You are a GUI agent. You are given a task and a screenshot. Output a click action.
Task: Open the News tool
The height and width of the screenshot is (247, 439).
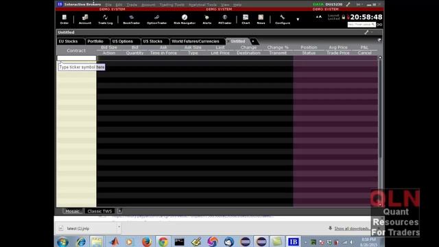click(261, 19)
